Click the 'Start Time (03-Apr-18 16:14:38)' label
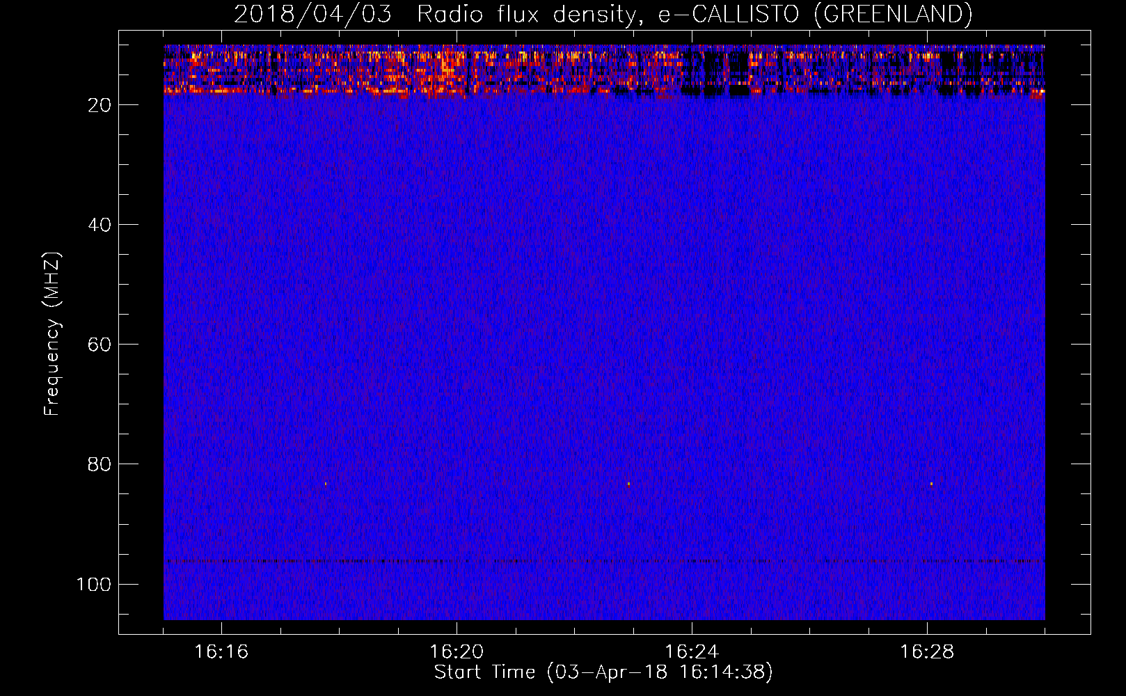Image resolution: width=1126 pixels, height=696 pixels. coord(603,672)
